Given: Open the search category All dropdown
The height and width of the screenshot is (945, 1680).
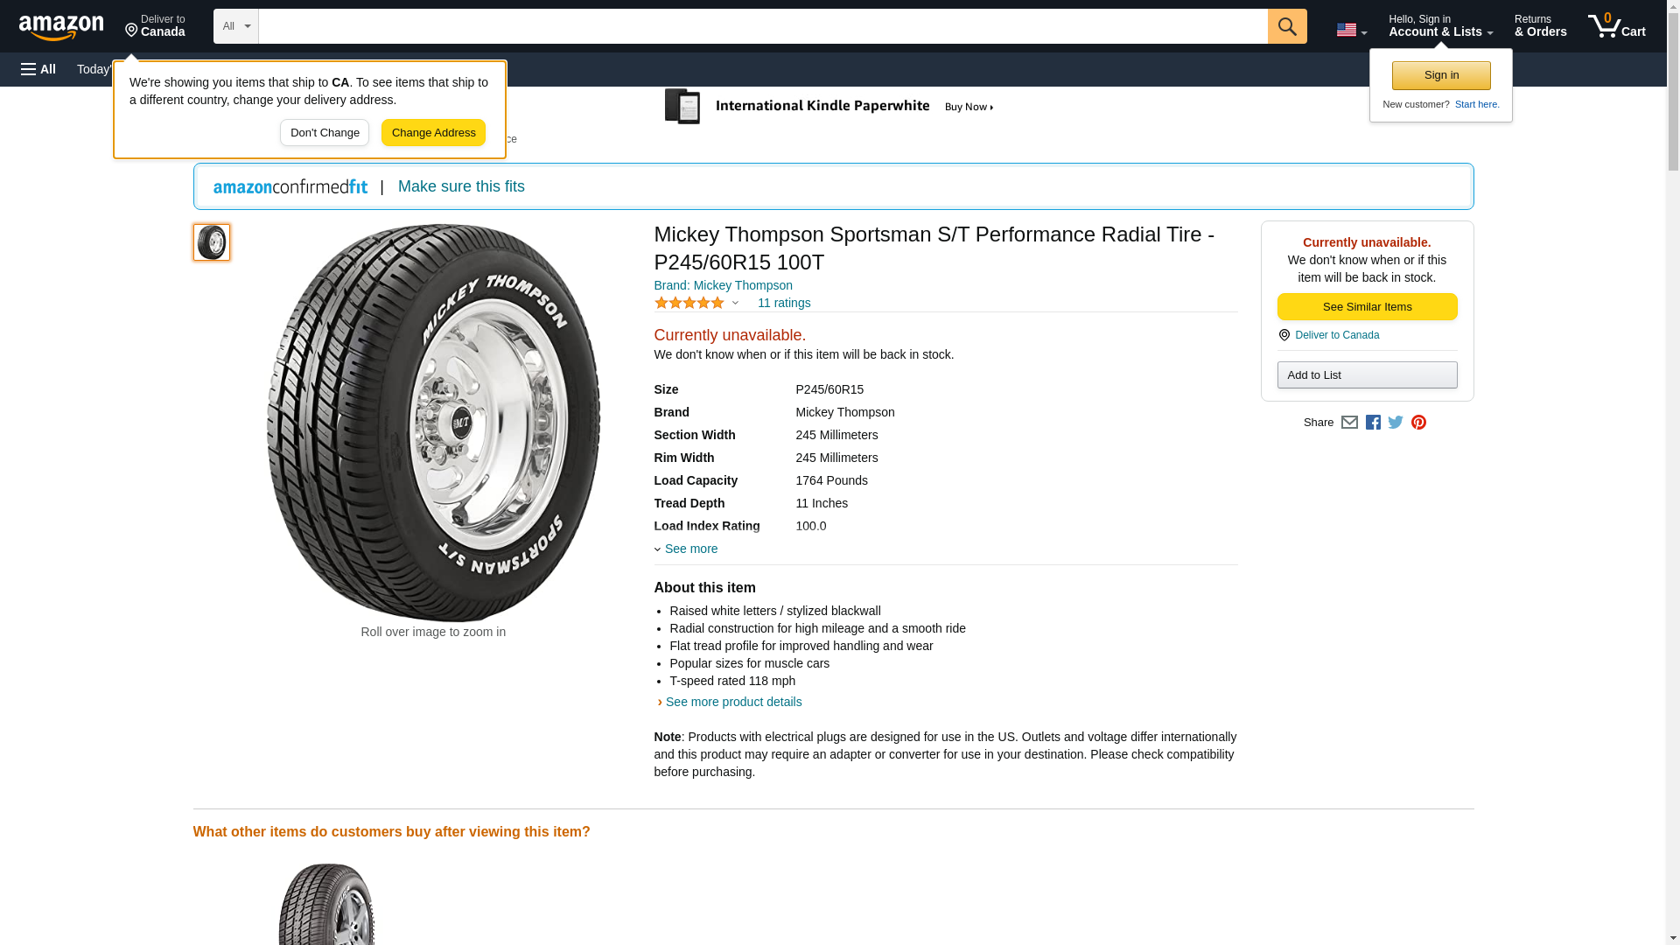Looking at the screenshot, I should point(235,26).
